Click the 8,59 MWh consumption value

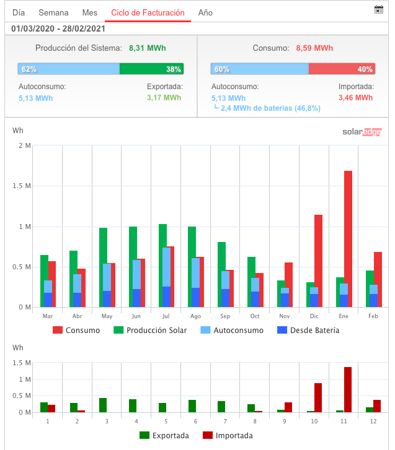314,48
